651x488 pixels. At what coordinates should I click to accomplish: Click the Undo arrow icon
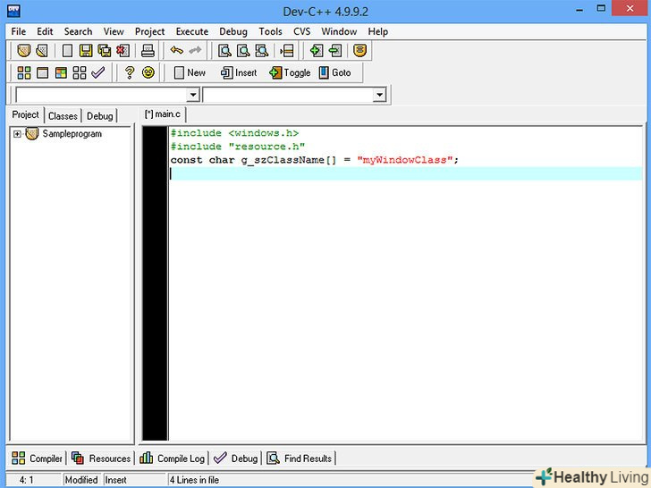pos(177,51)
